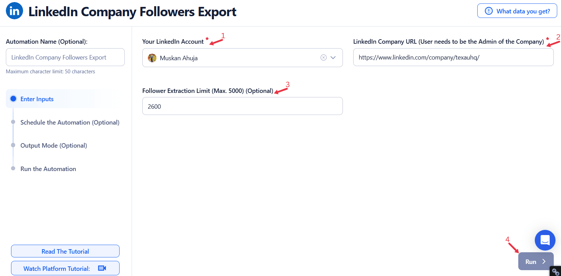561x276 pixels.
Task: Click the Automation Name input field
Action: click(x=65, y=57)
